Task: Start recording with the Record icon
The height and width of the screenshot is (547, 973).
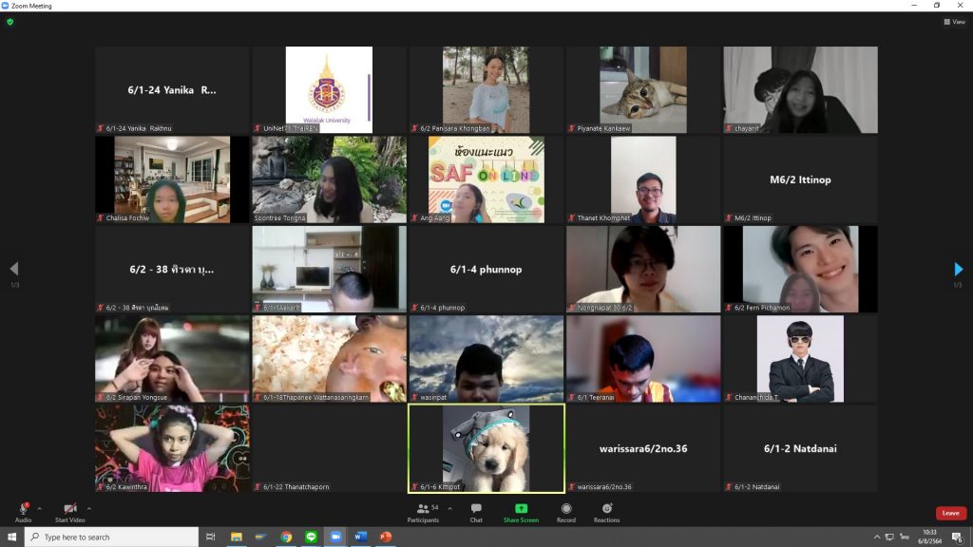Action: (x=566, y=510)
